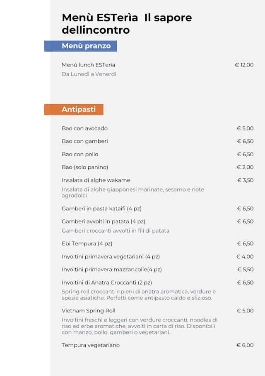
Task: Select the Vietnam Spring Roll dish
Action: click(x=89, y=311)
